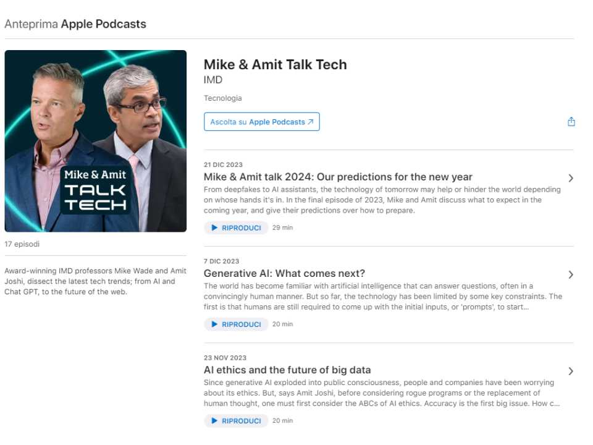The image size is (593, 445).
Task: Click the Mike & Amit Talk Tech cover artwork
Action: (x=96, y=141)
